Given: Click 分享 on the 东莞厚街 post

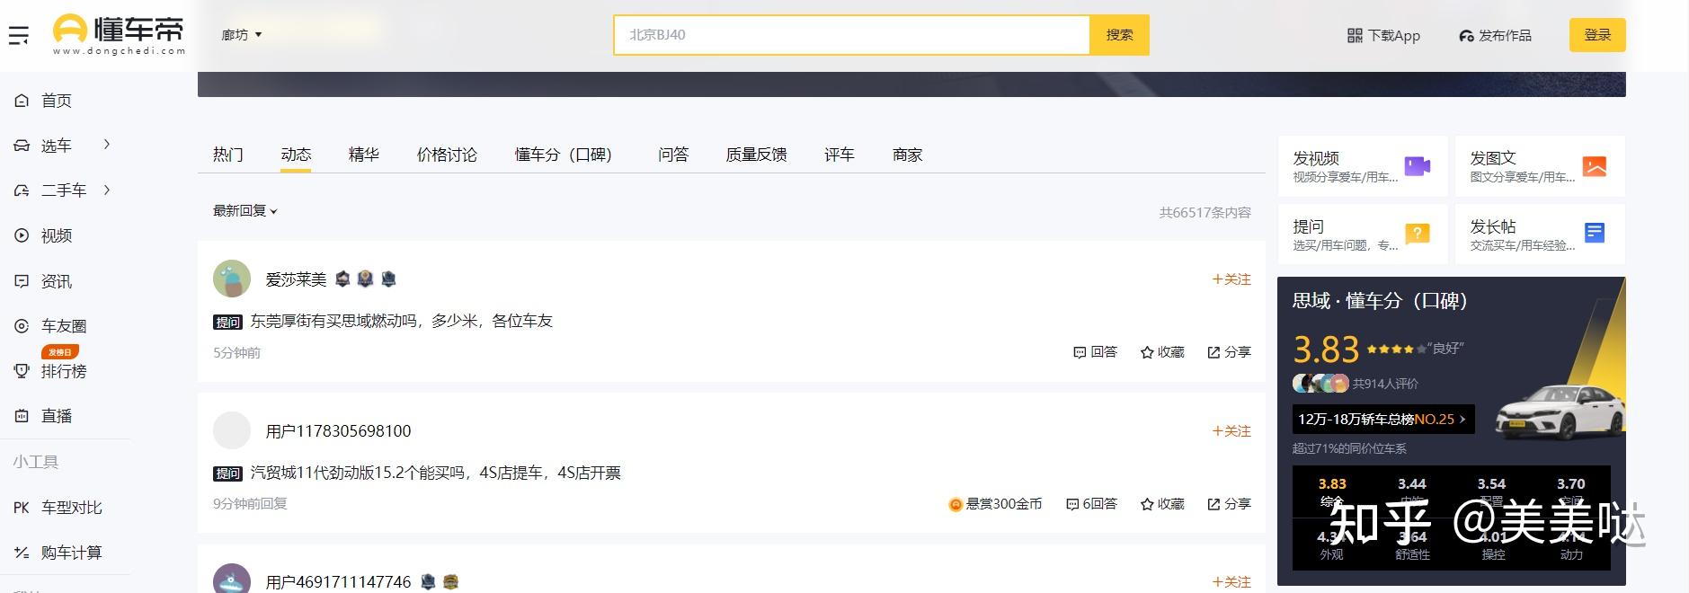Looking at the screenshot, I should click(1229, 352).
